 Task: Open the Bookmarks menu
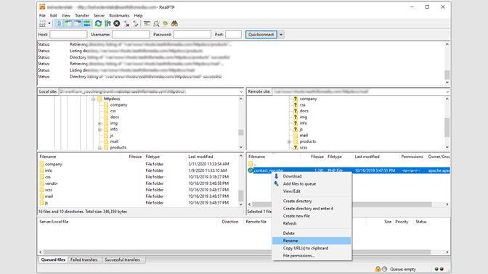pos(119,15)
